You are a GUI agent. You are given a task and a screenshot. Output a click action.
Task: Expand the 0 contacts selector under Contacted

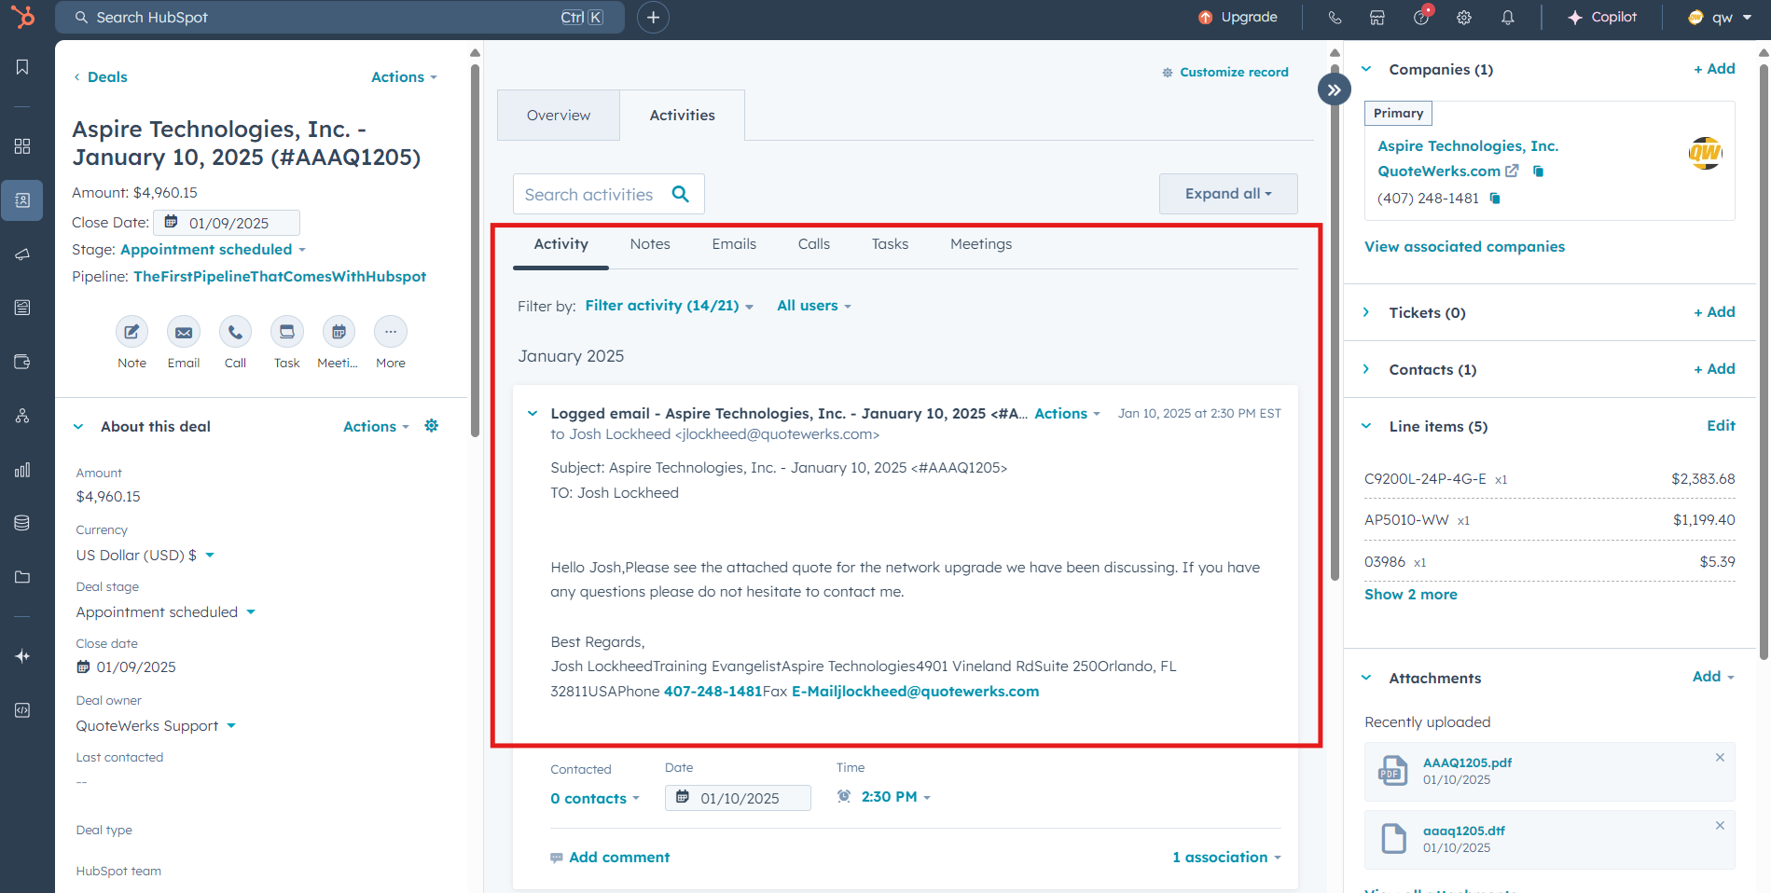594,798
